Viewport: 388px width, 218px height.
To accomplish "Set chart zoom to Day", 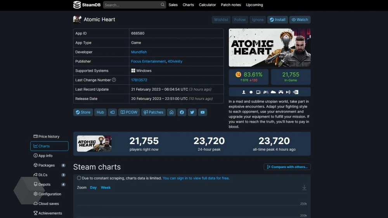I will 93,187.
